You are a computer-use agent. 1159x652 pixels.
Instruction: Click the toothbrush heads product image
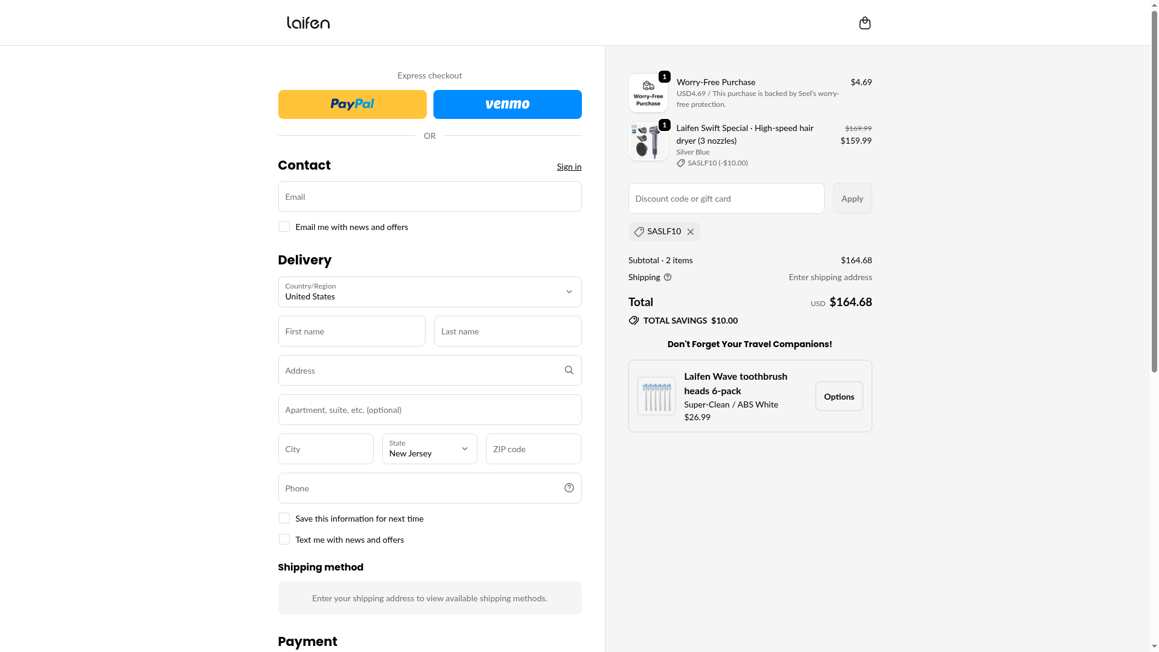tap(656, 396)
